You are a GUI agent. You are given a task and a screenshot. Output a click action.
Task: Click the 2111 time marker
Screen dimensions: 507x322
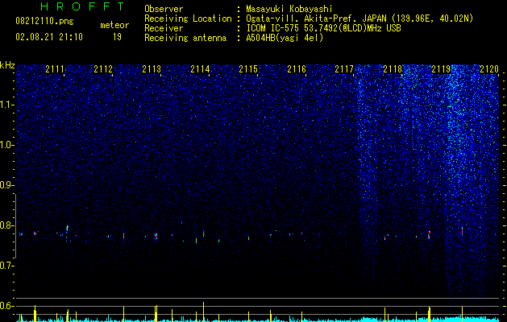55,69
